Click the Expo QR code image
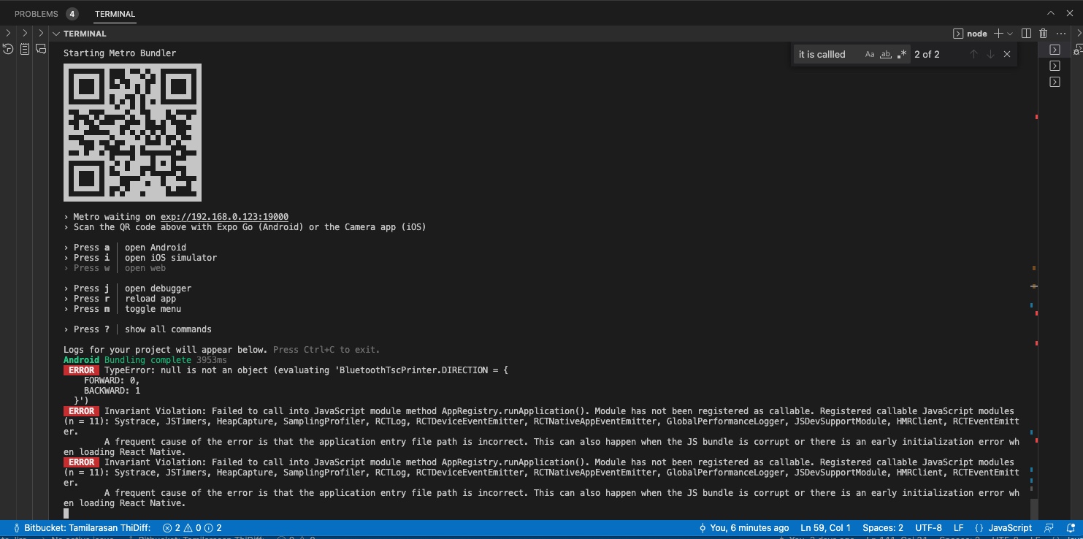The width and height of the screenshot is (1083, 539). pos(132,132)
